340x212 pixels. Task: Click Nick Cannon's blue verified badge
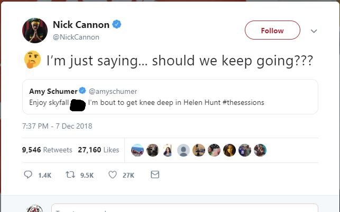coord(119,25)
